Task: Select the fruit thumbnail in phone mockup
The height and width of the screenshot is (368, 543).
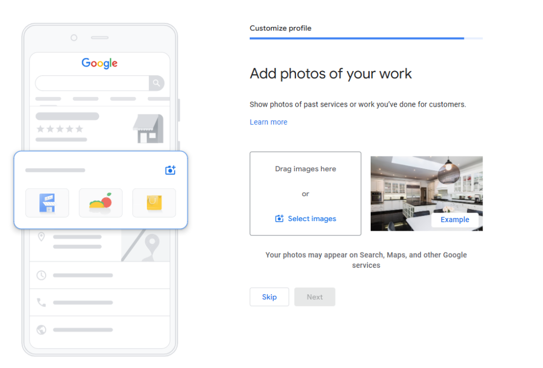Action: pos(100,203)
